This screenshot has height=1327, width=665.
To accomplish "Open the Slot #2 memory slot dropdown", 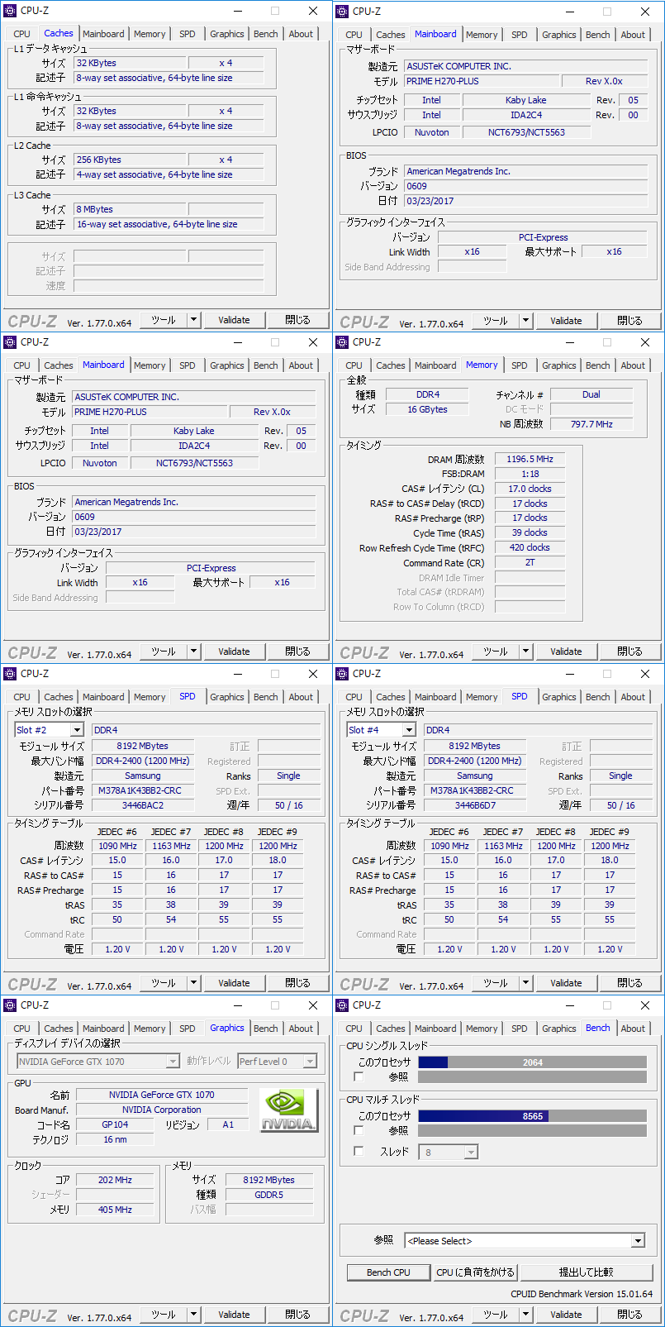I will click(x=77, y=730).
